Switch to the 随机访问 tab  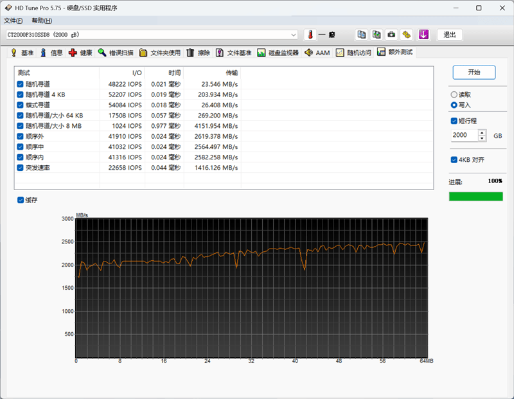pyautogui.click(x=354, y=53)
